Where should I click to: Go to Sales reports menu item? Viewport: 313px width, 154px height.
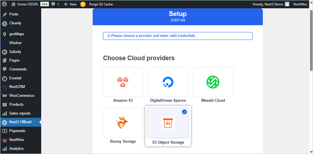(x=20, y=113)
